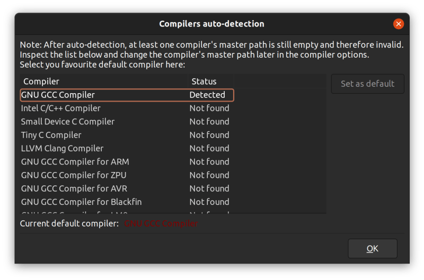
Task: Choose GNU GCC Compiler for ZPU
Action: [x=74, y=175]
